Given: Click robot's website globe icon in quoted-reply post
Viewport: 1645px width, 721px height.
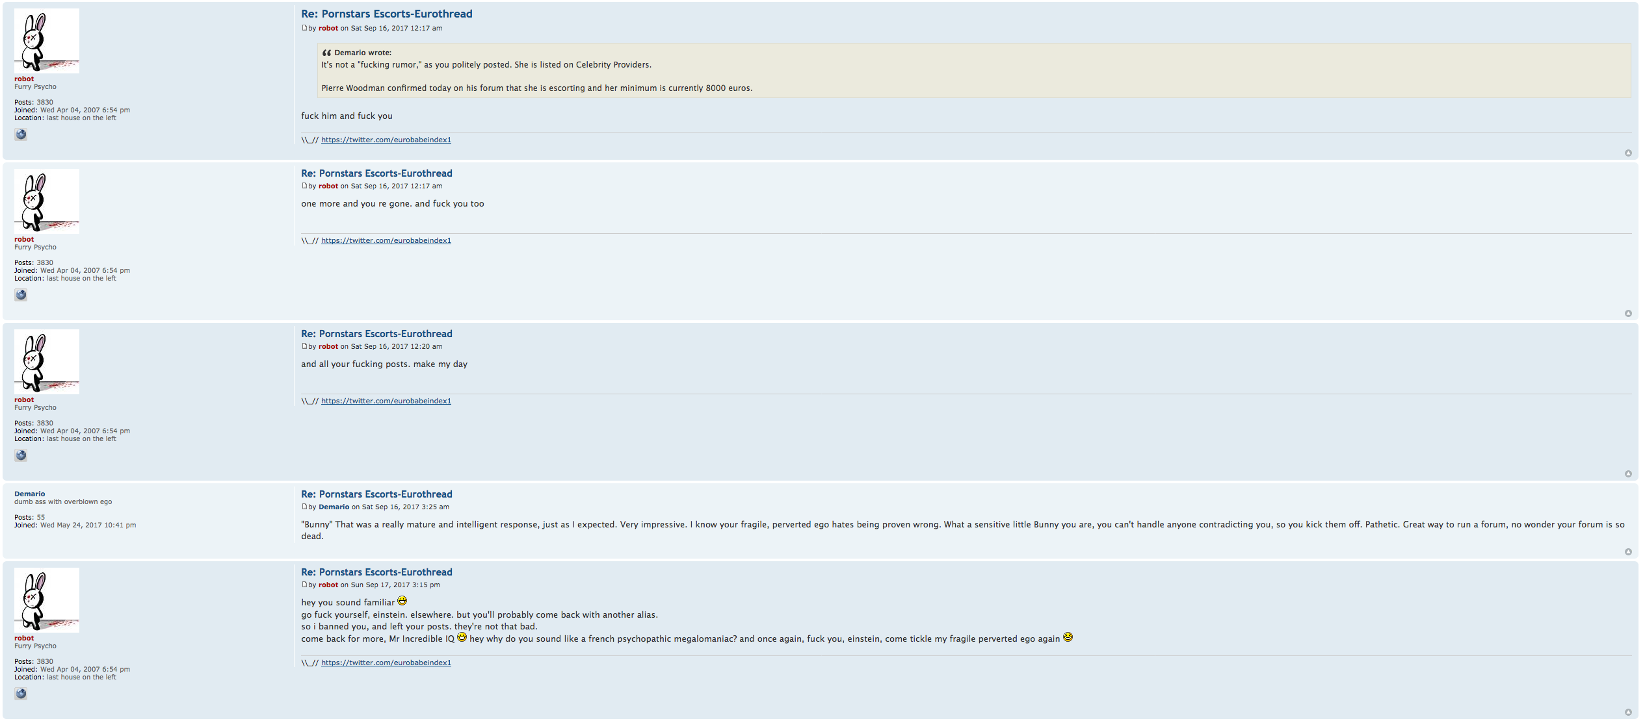Looking at the screenshot, I should pos(21,134).
